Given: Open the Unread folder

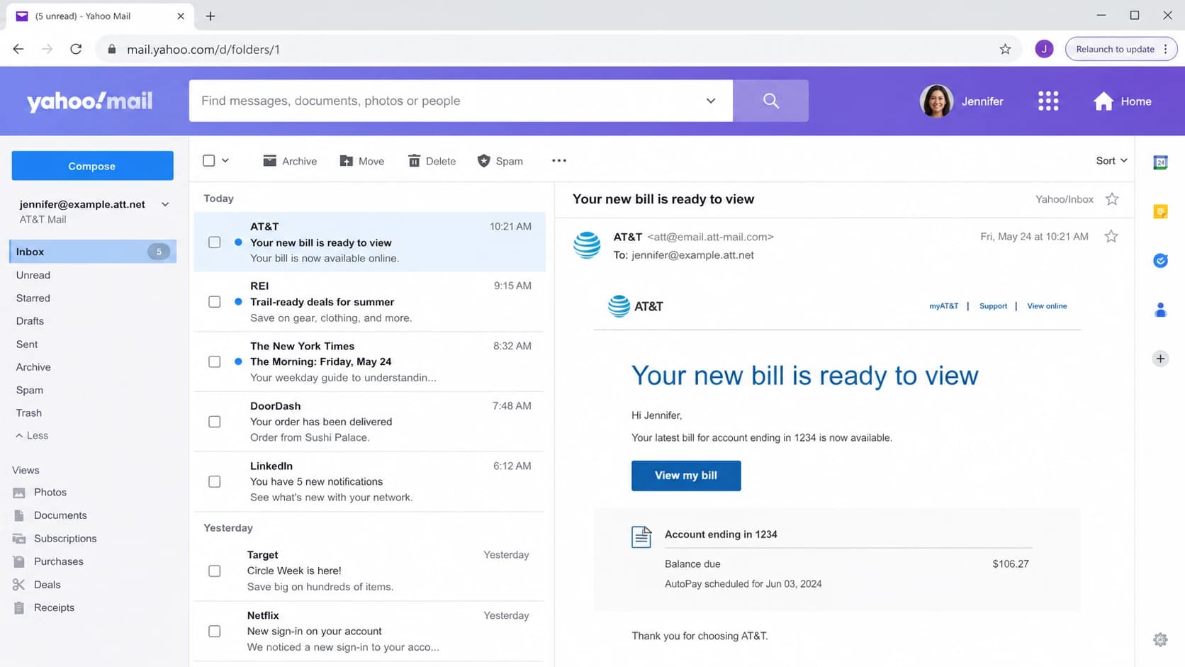Looking at the screenshot, I should [33, 275].
